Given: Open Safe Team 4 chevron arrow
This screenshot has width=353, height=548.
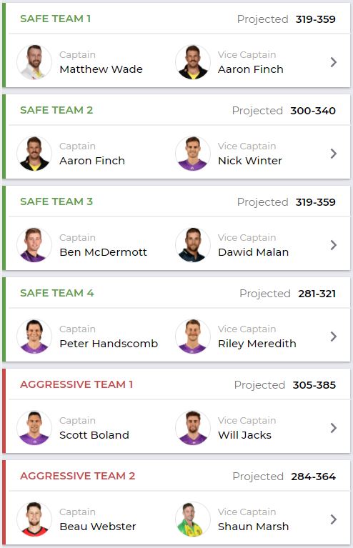Looking at the screenshot, I should point(334,337).
